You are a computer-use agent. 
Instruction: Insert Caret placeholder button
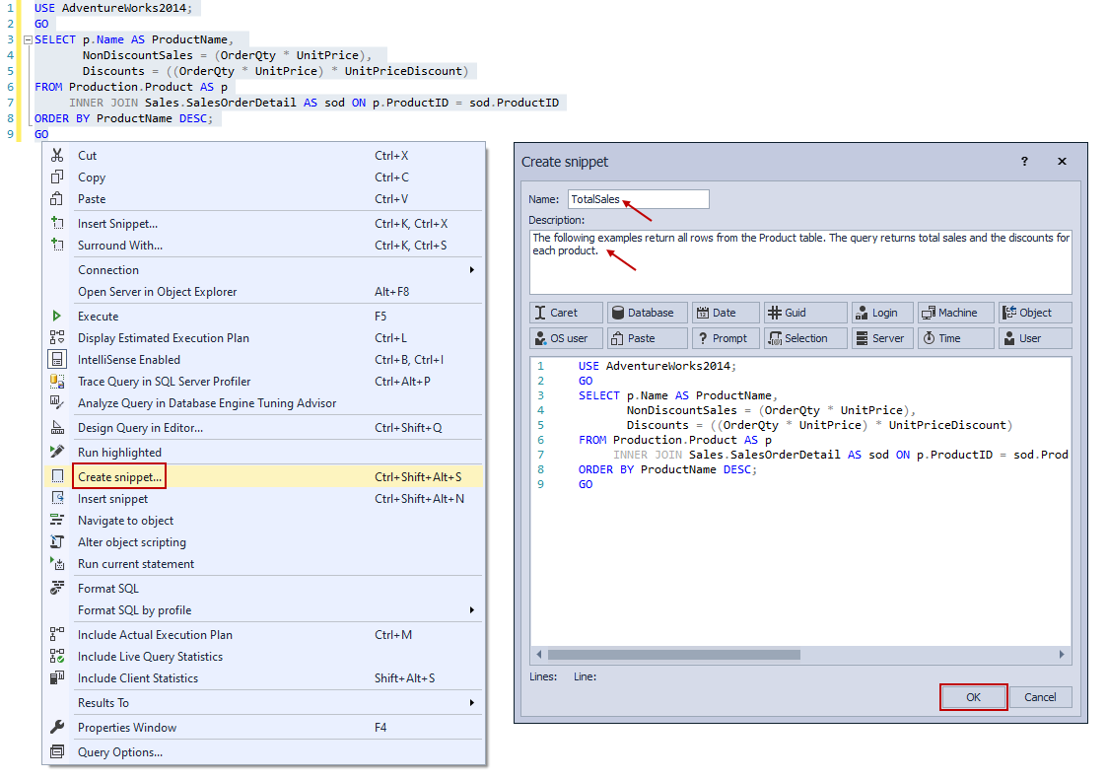coord(566,313)
